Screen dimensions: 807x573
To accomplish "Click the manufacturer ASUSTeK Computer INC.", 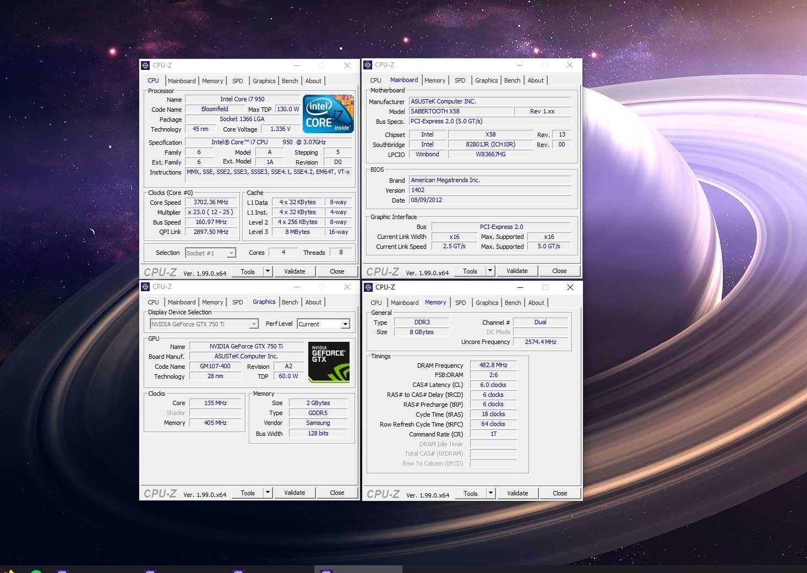I will point(490,102).
